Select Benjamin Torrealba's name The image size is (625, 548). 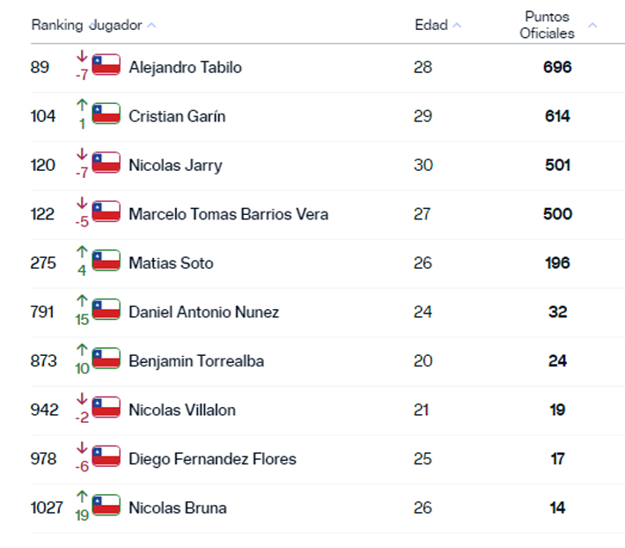(196, 361)
